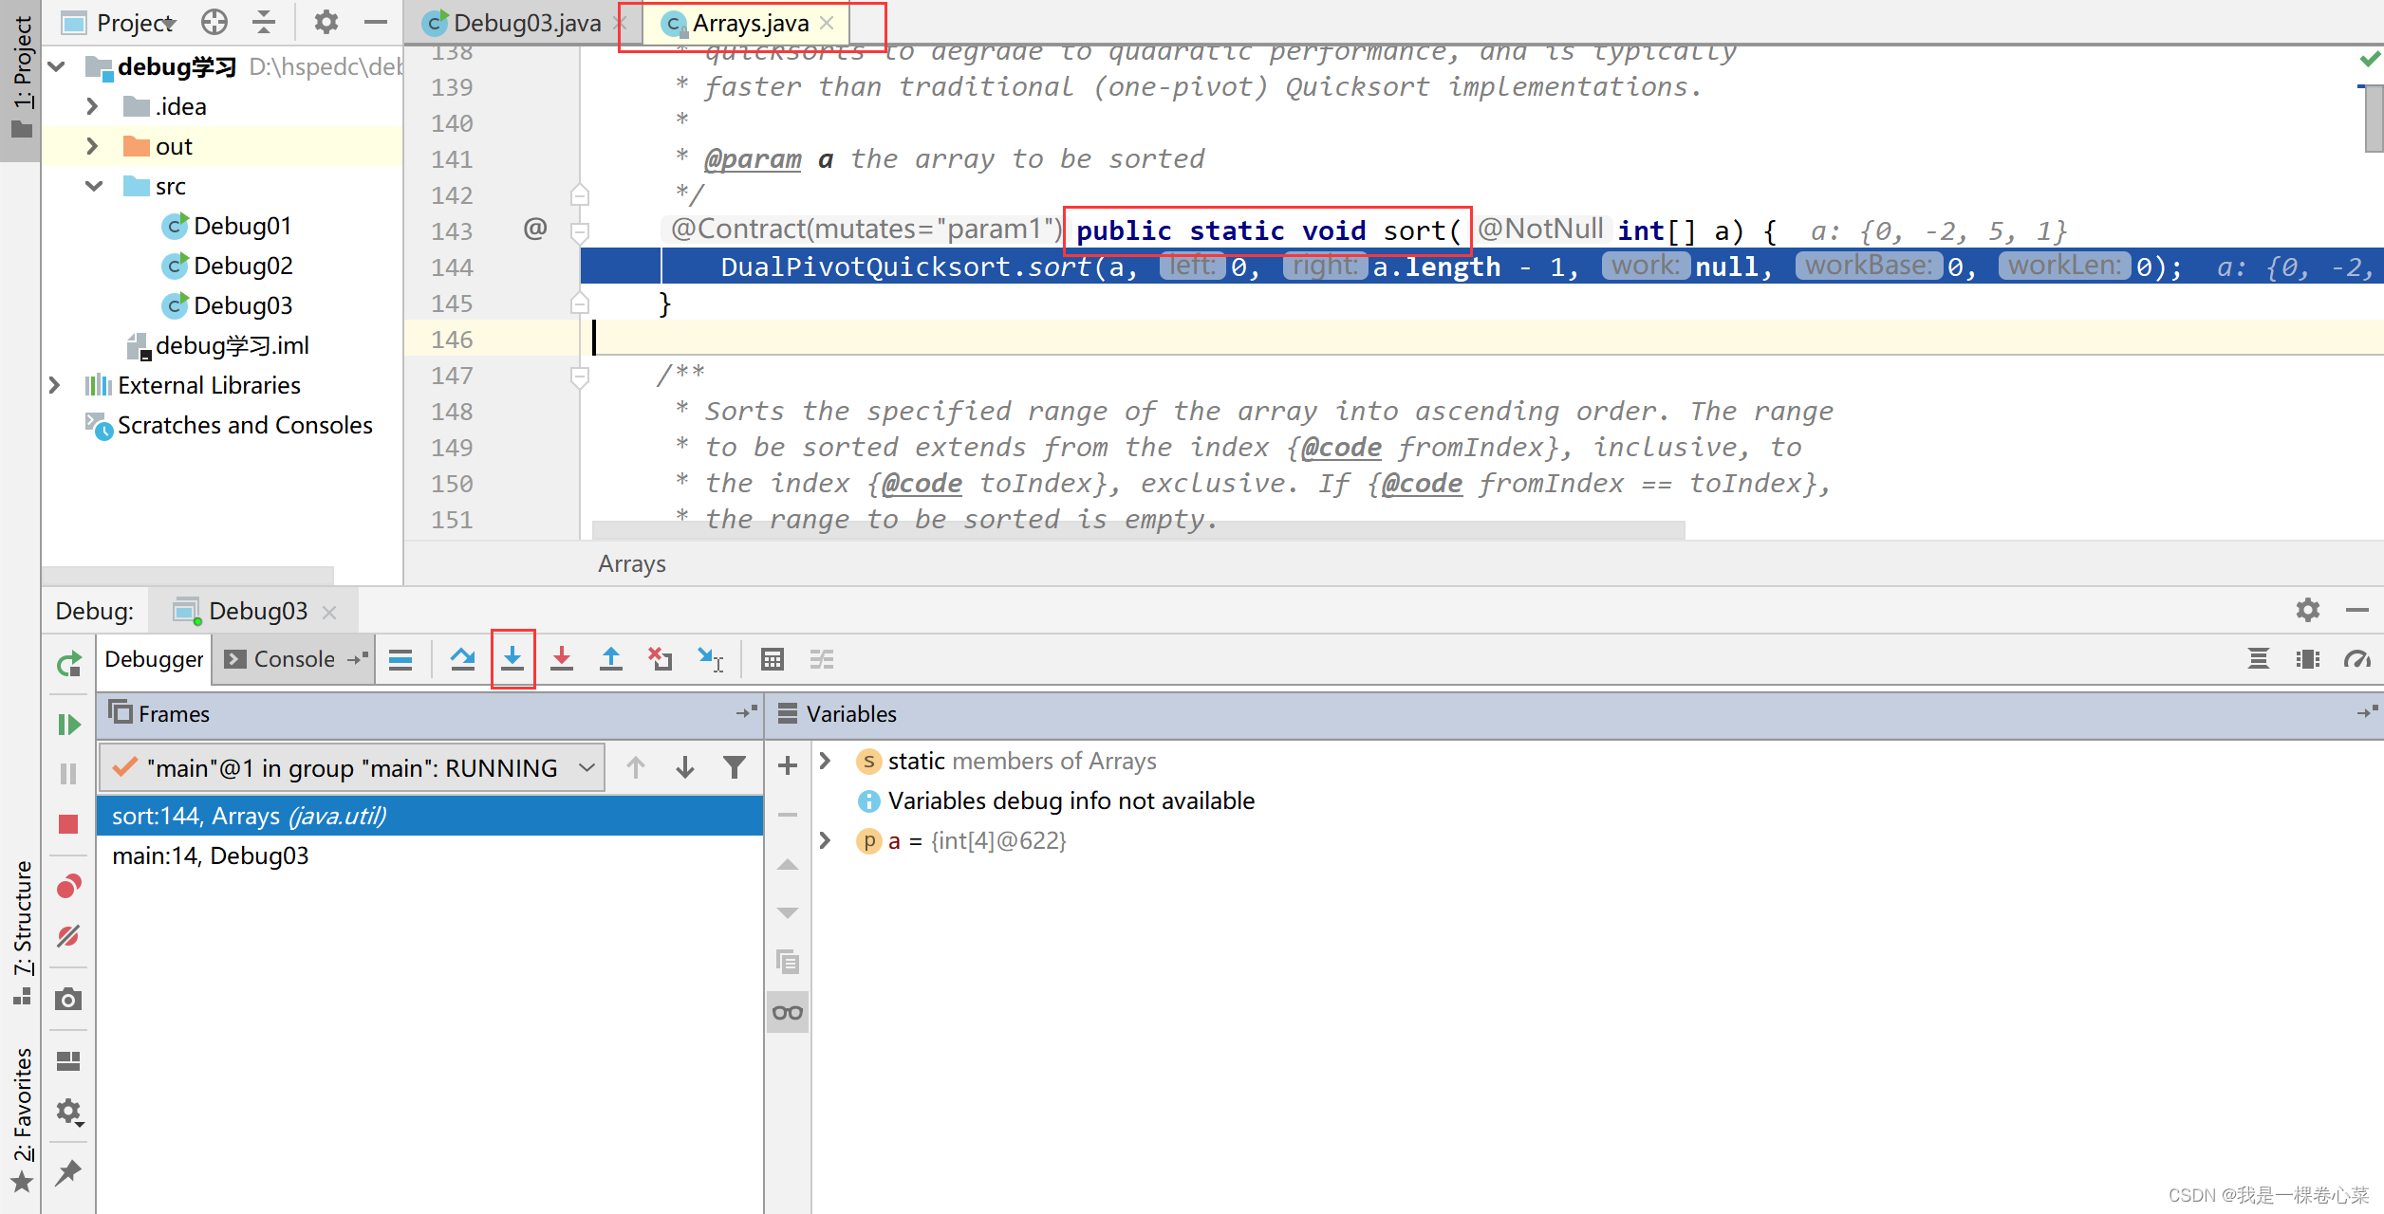
Task: Toggle Mute Breakpoints icon
Action: pos(68,937)
